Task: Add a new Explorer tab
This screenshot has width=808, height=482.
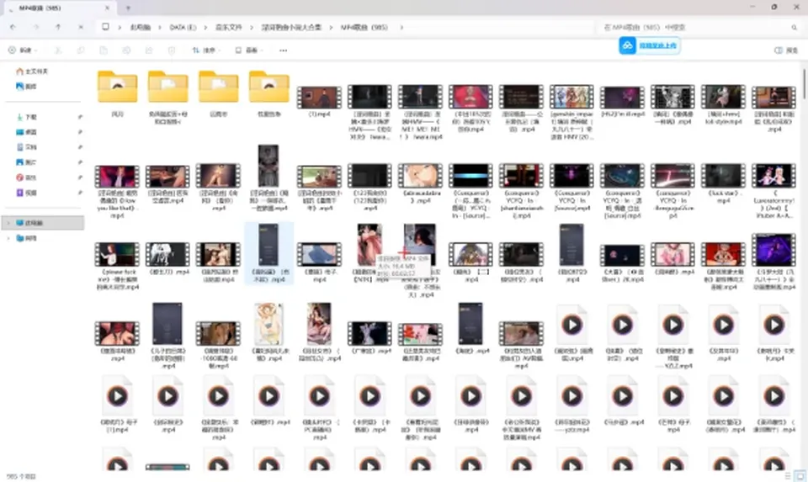Action: click(x=128, y=8)
